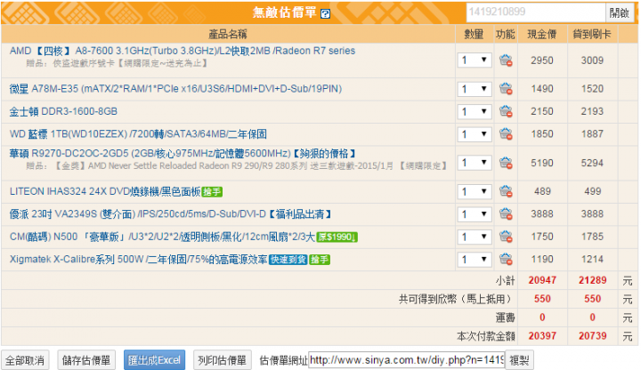Remove CM N500 case via basket icon
This screenshot has height=370, width=641.
[506, 237]
